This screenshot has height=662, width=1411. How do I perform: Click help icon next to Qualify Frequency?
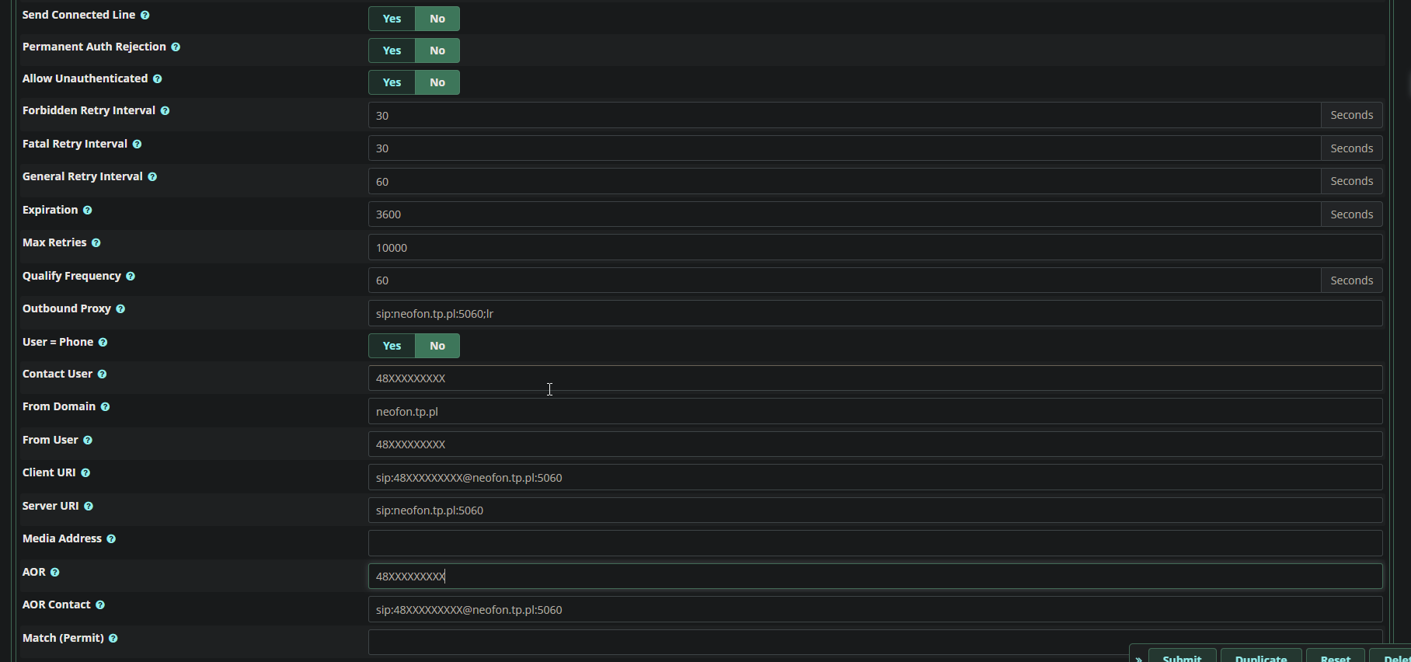pos(131,277)
